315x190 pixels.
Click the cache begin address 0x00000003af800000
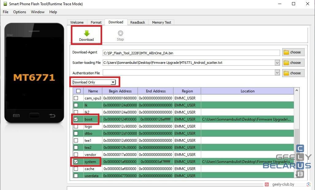120,169
